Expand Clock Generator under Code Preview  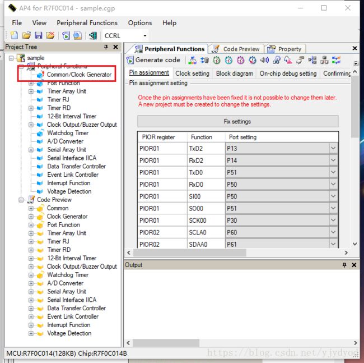pyautogui.click(x=31, y=217)
